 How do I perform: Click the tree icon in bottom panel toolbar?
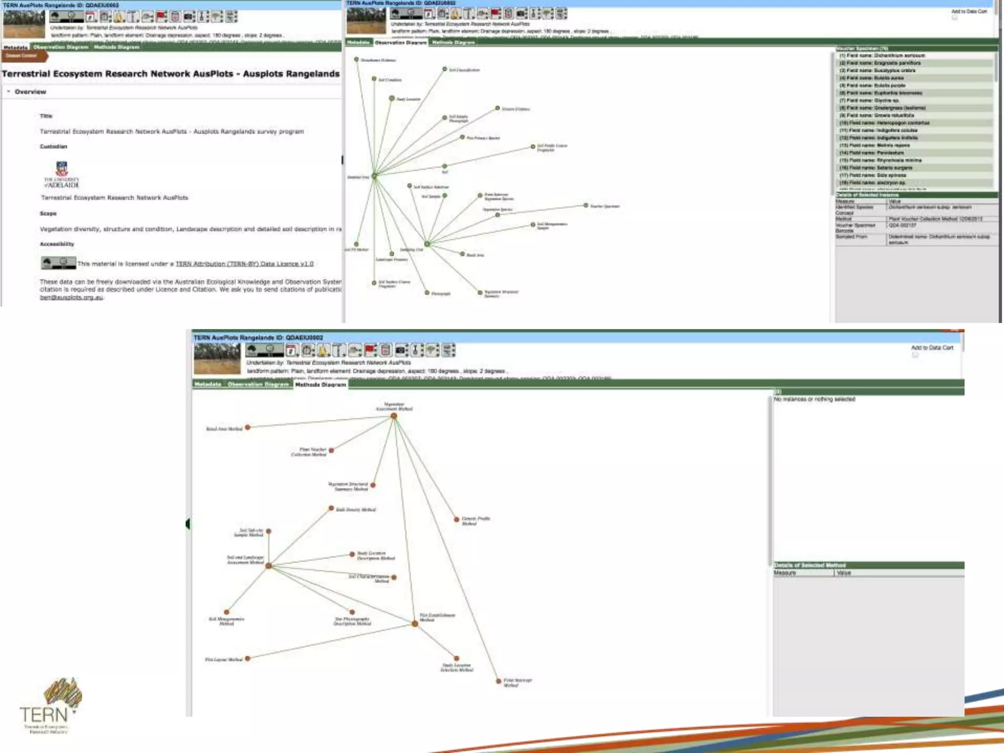click(431, 350)
